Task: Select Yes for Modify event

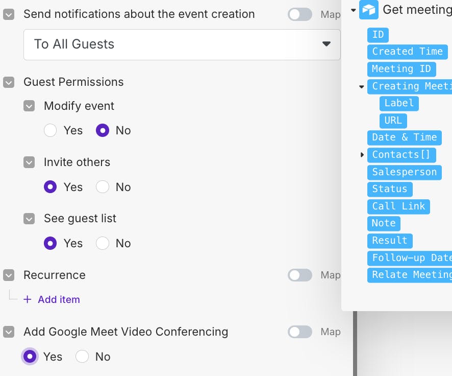Action: coord(50,131)
